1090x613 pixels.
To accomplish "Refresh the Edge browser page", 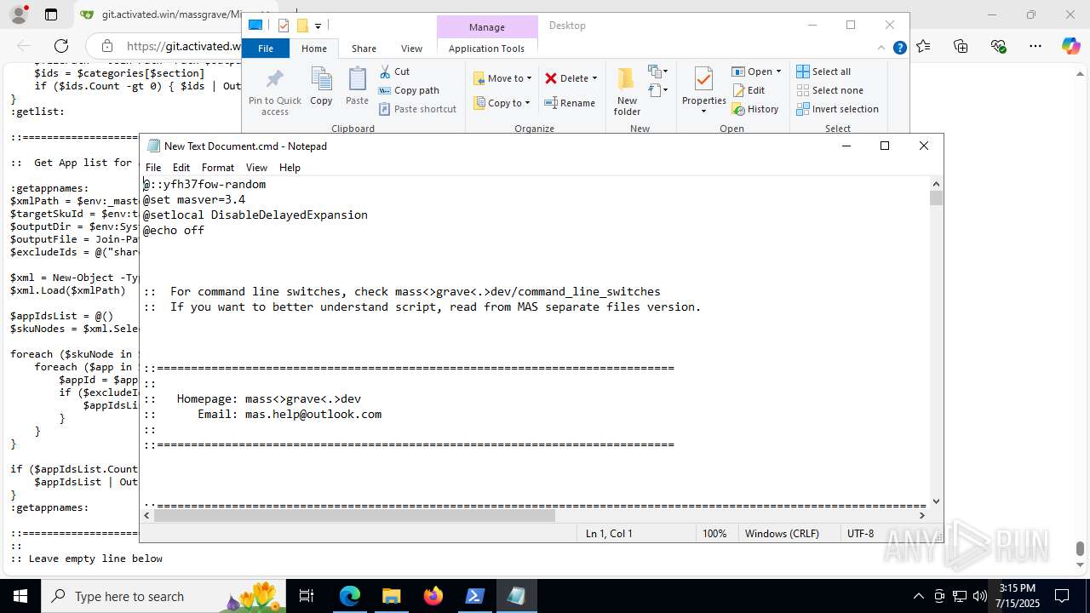I will pyautogui.click(x=61, y=46).
